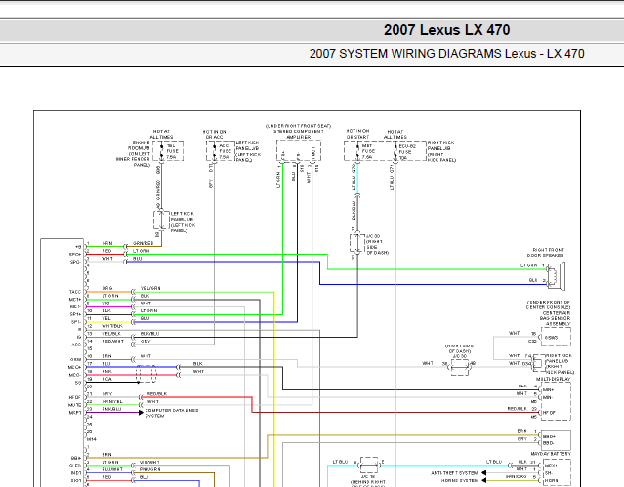Click the J/C 30 junction connector symbol
The height and width of the screenshot is (487, 624).
tap(355, 239)
